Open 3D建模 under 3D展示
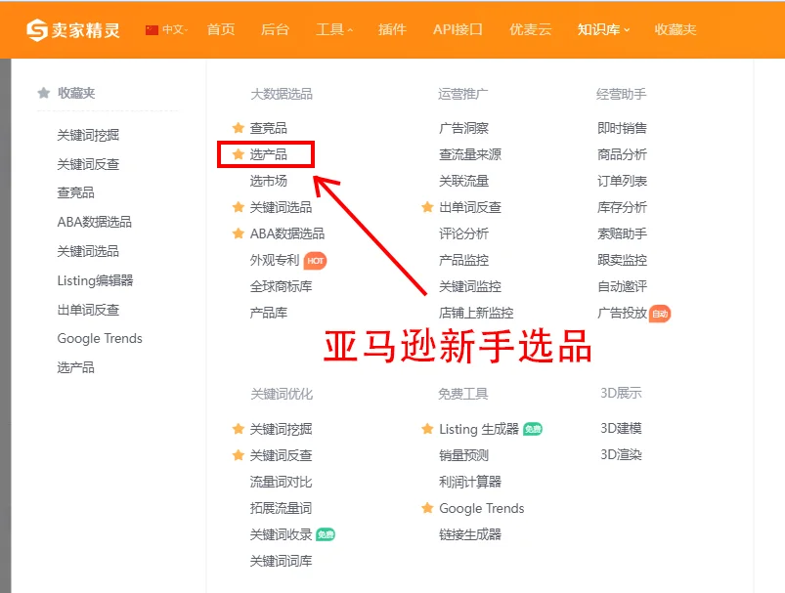Viewport: 785px width, 593px height. click(x=621, y=428)
